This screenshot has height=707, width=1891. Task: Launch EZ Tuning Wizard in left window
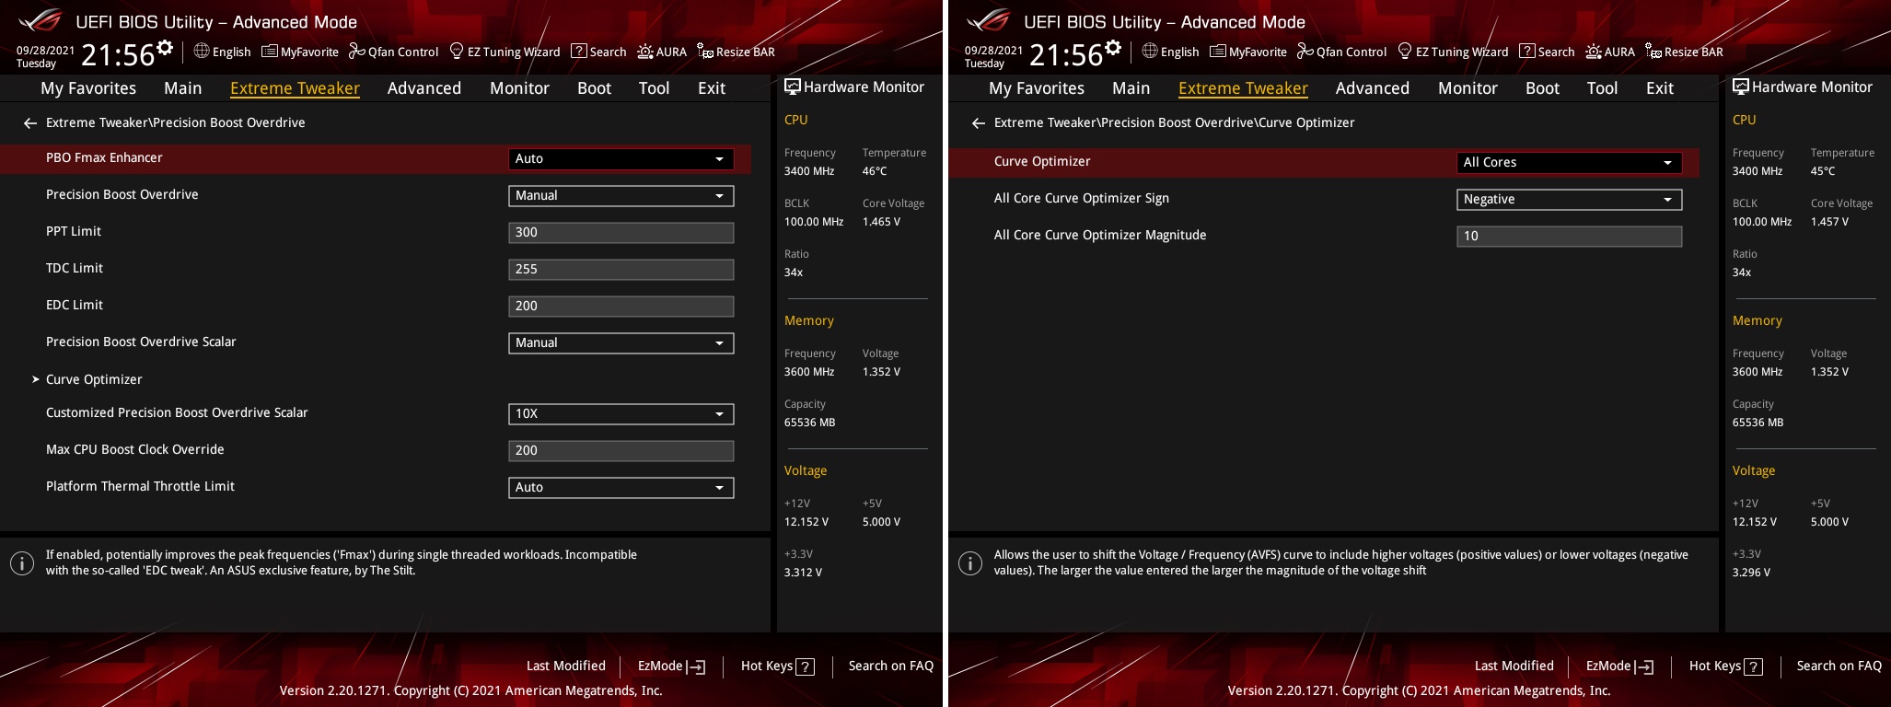505,52
